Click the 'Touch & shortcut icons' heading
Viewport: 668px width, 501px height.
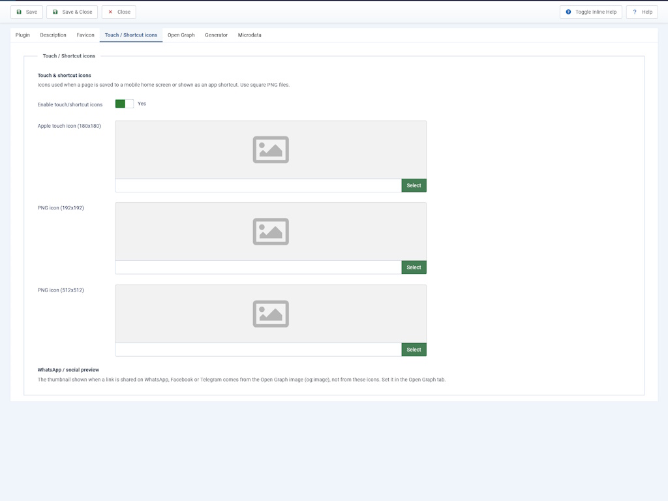(65, 76)
